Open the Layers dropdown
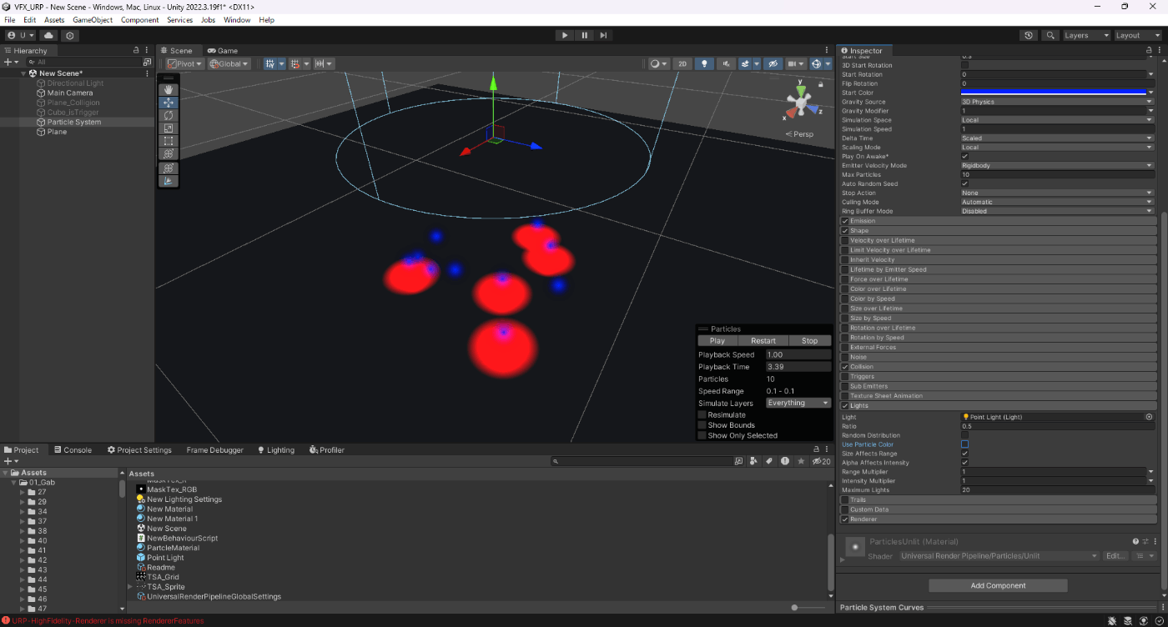The width and height of the screenshot is (1168, 627). (x=1086, y=35)
